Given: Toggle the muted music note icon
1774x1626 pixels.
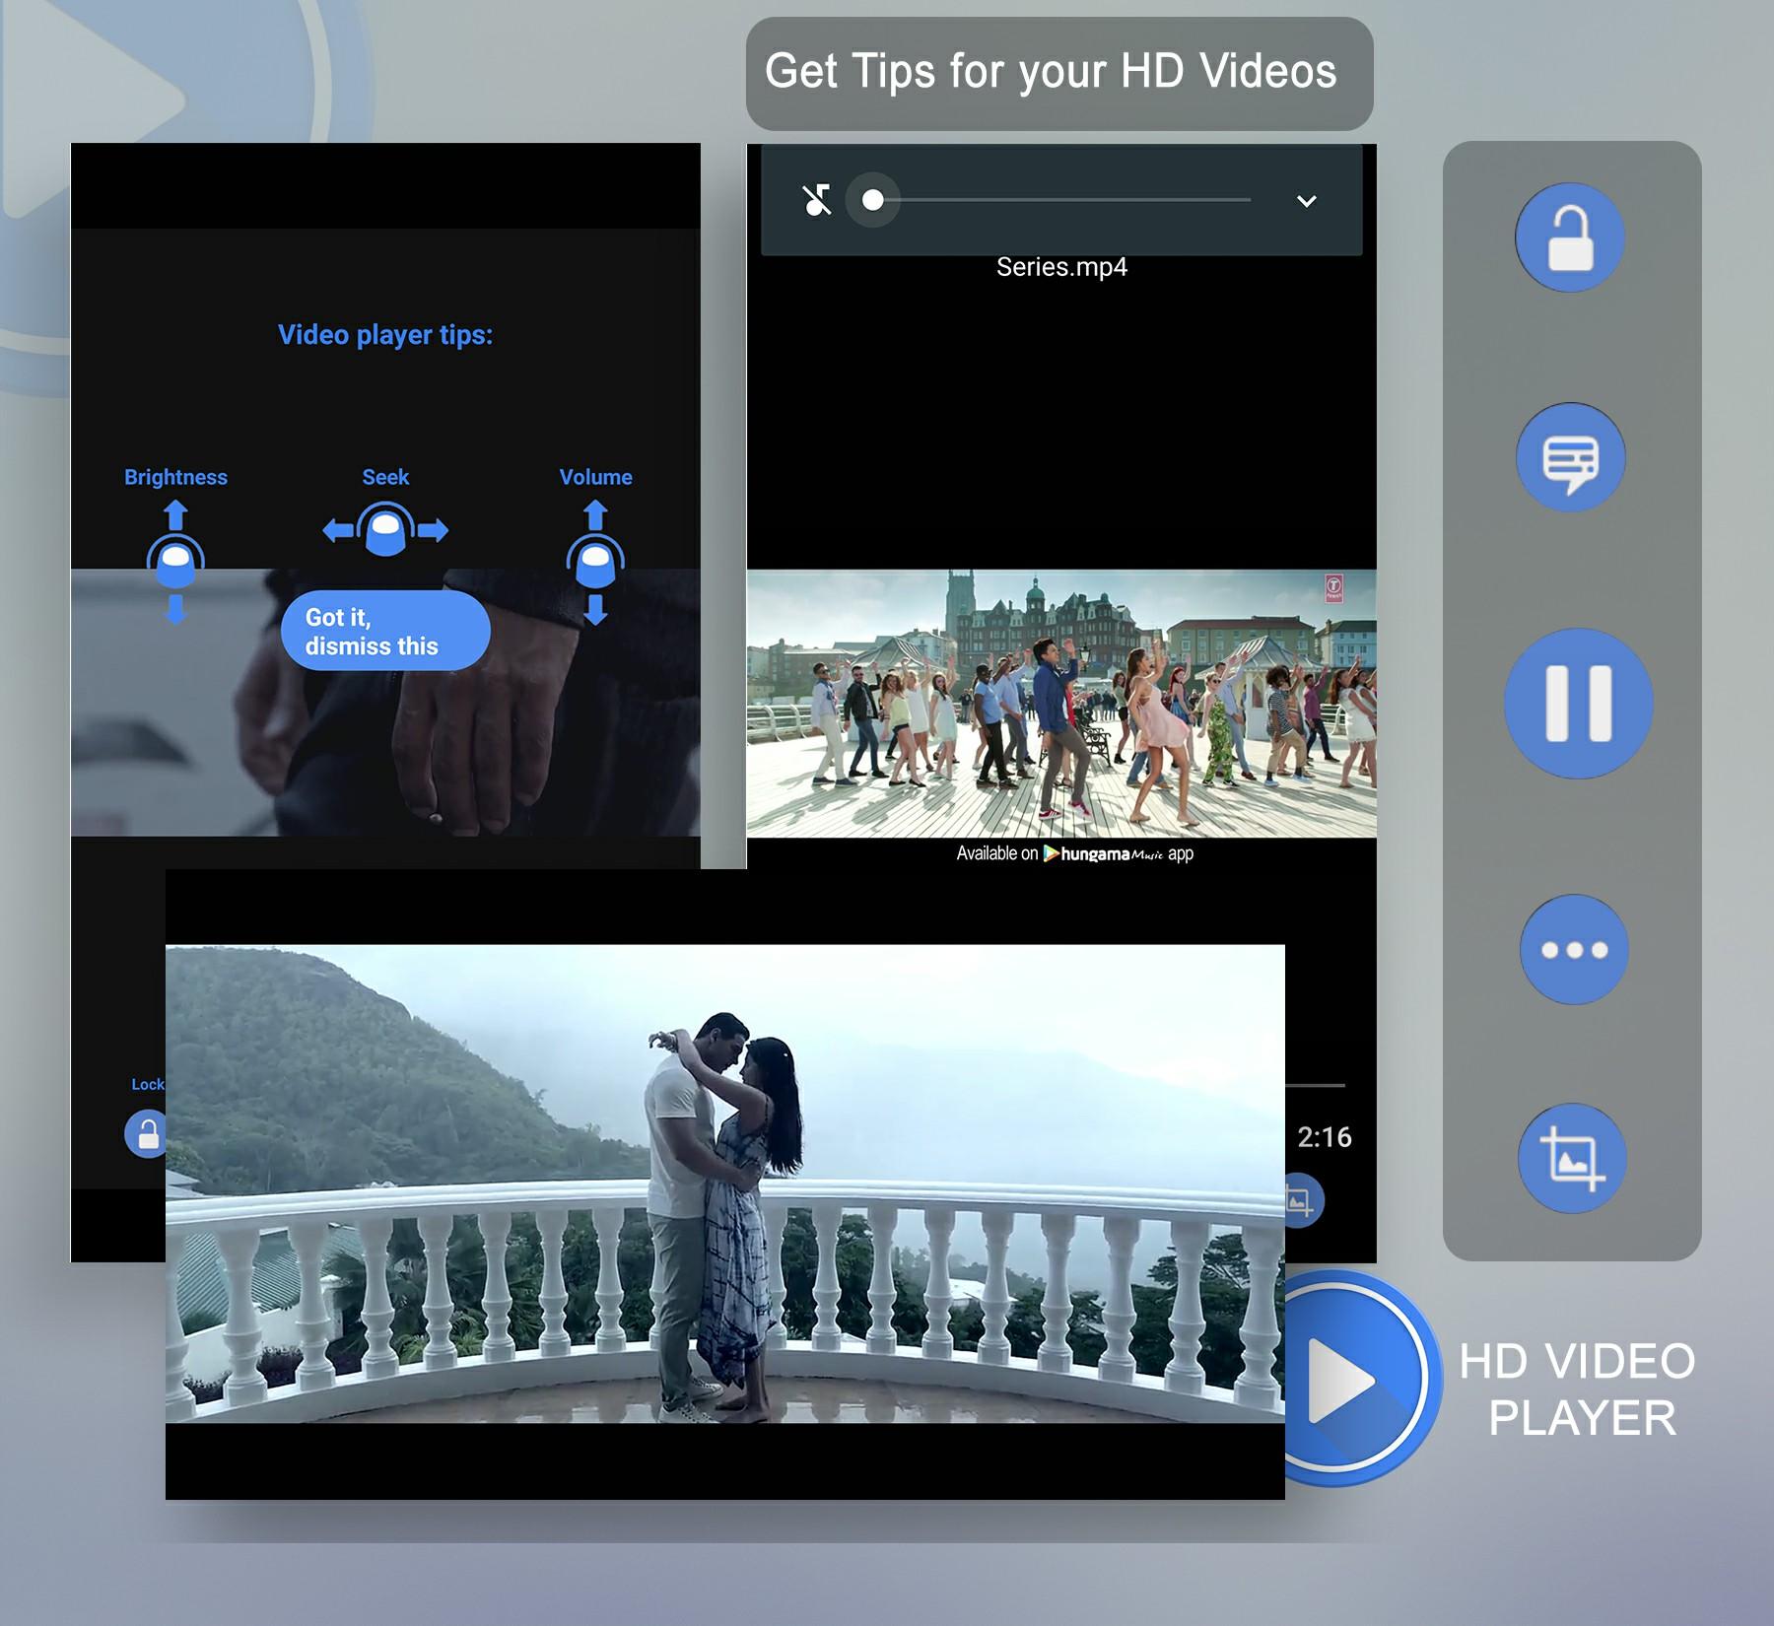Looking at the screenshot, I should 817,200.
